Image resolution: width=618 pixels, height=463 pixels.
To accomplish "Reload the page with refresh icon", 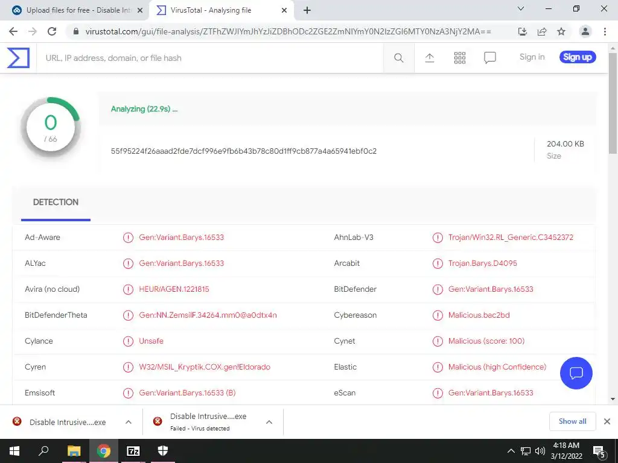I will coord(52,31).
